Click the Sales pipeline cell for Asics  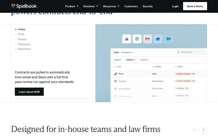tap(154, 74)
